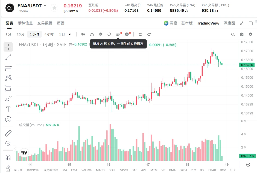The width and height of the screenshot is (257, 173).
Task: Toggle the magnet snap mode
Action: click(8, 157)
